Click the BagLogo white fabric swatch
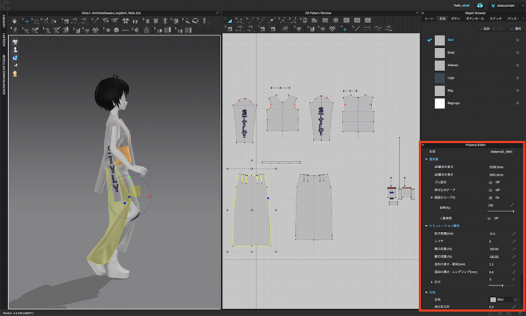Screen dimensions: 526x316 coord(440,103)
